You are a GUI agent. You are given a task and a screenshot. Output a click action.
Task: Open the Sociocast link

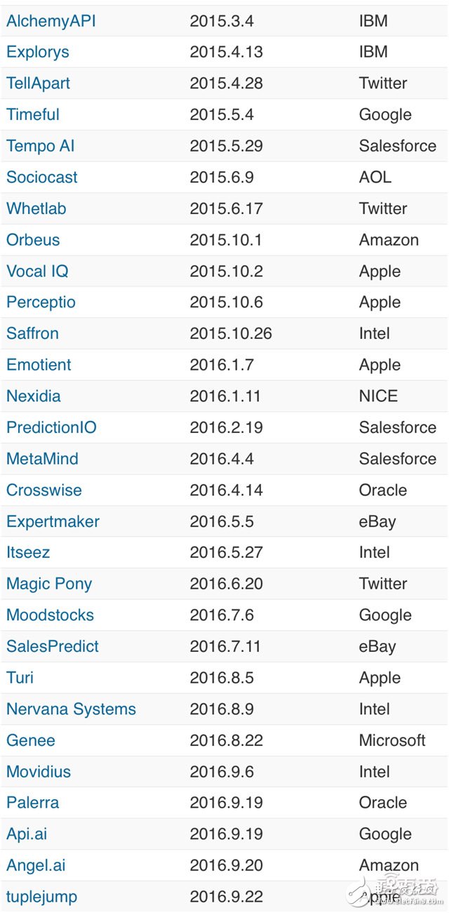(42, 177)
